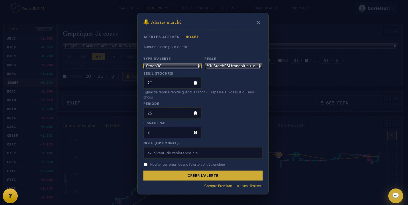Screen dimensions: 408x205
Task: Click the Boll period field showing 20
Action: [295, 61]
